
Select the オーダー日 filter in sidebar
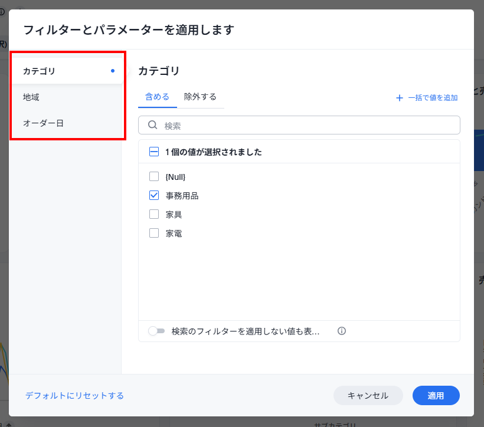pos(43,123)
